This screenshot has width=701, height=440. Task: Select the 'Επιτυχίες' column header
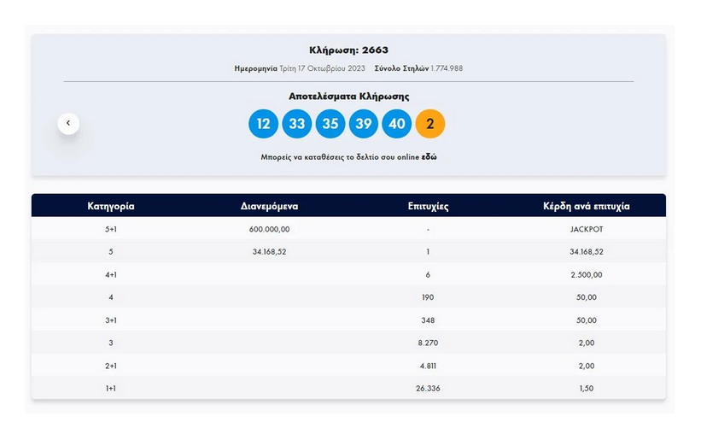tap(428, 206)
